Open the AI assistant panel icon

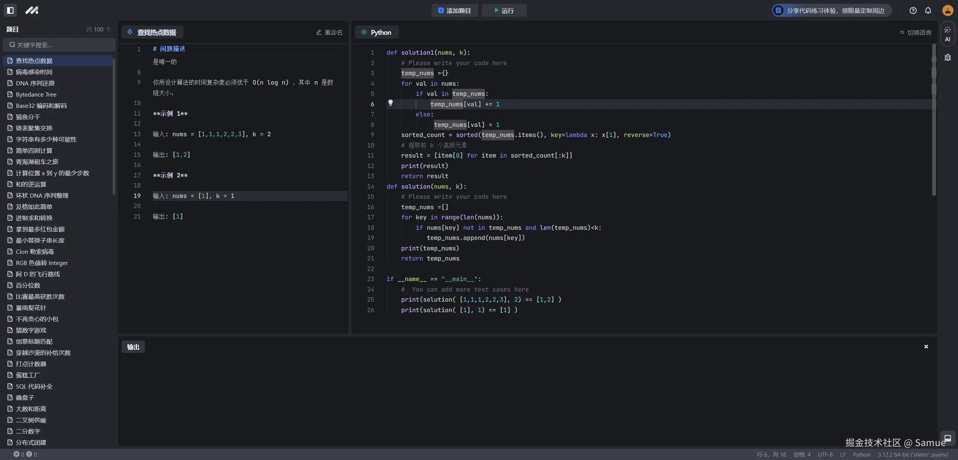pyautogui.click(x=948, y=34)
